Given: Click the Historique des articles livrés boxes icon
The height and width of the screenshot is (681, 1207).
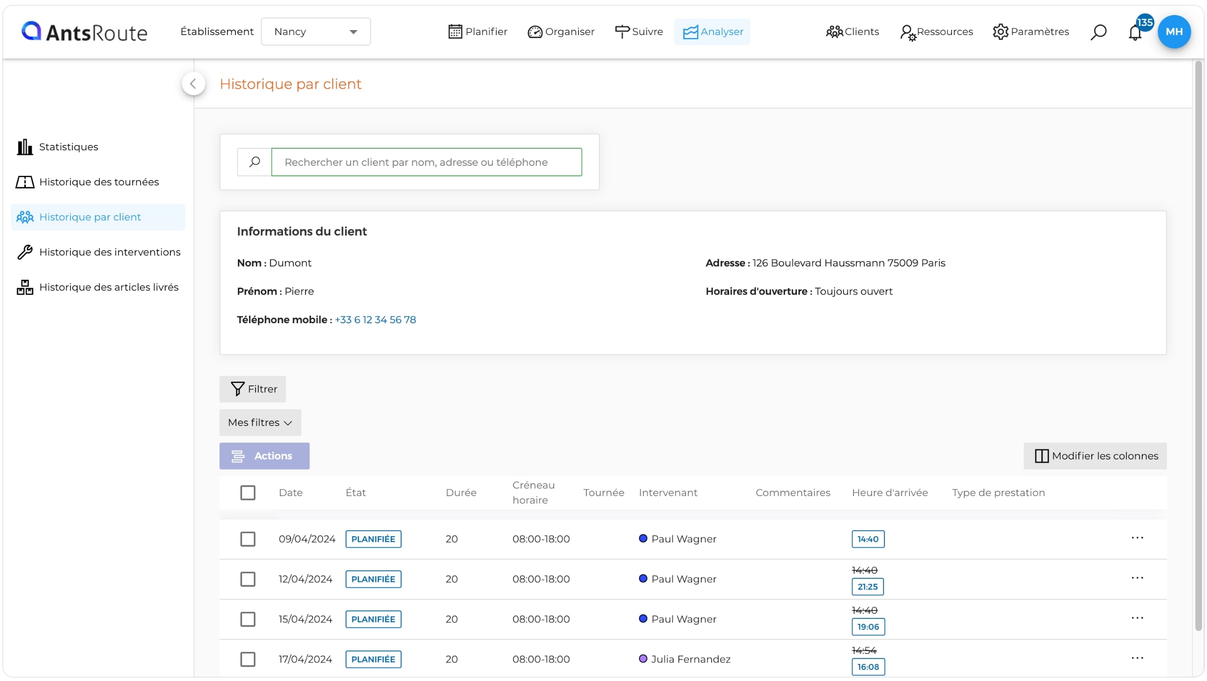Looking at the screenshot, I should click(25, 287).
